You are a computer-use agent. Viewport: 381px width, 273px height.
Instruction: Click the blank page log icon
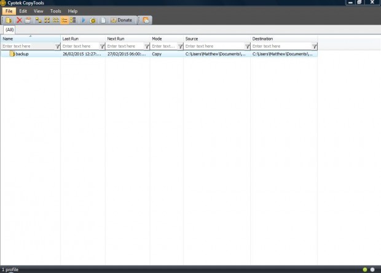point(103,20)
